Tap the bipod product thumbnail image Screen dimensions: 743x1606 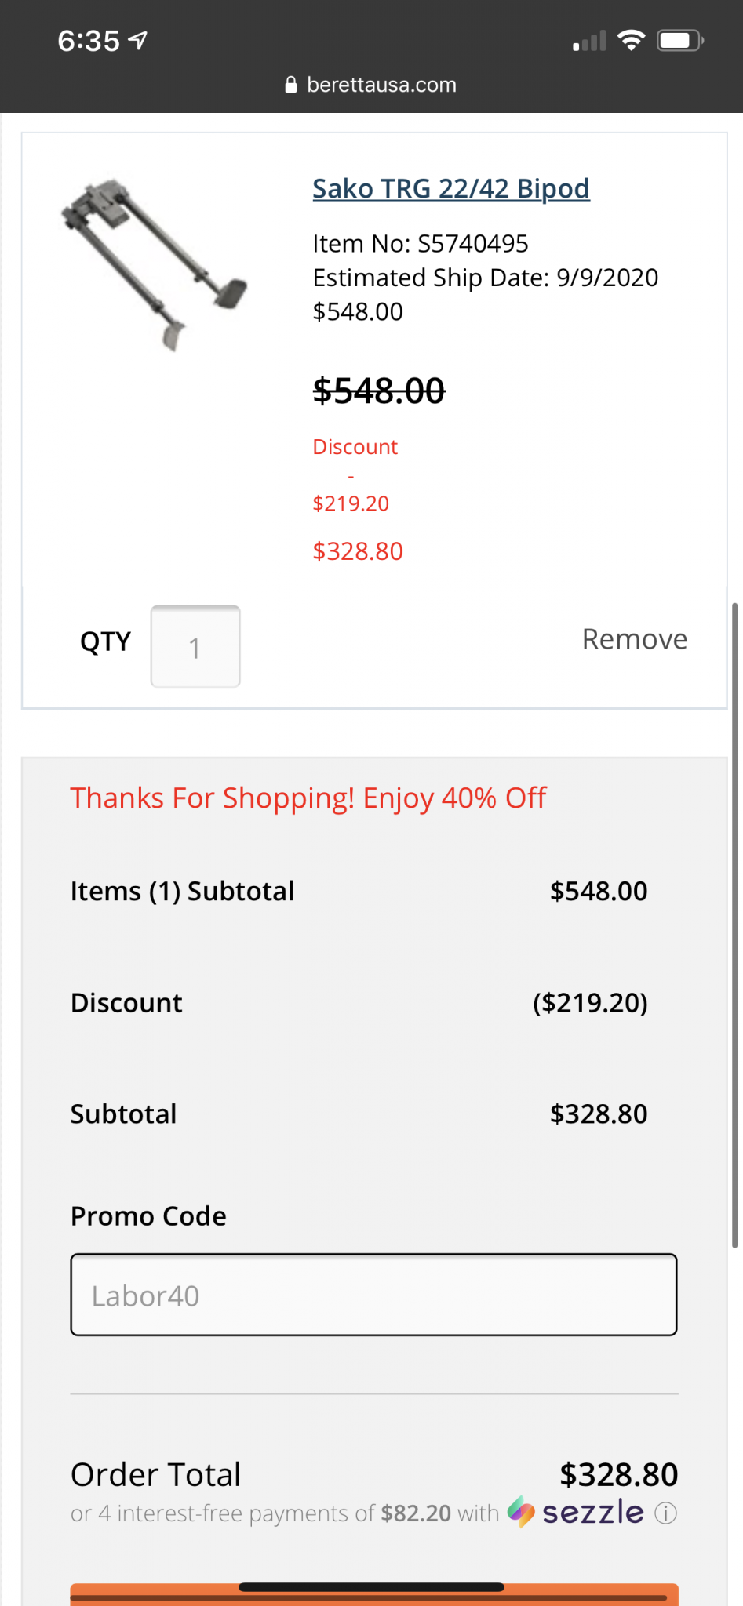(x=155, y=265)
